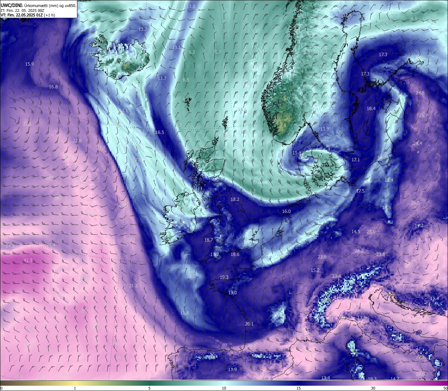This screenshot has width=448, height=391.
Task: Click the 23.6 value on the map
Action: pos(322,257)
